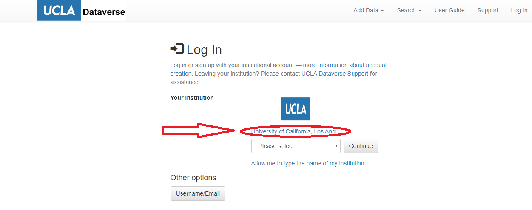The width and height of the screenshot is (532, 210).
Task: Click the large Log In heading text
Action: pyautogui.click(x=204, y=50)
